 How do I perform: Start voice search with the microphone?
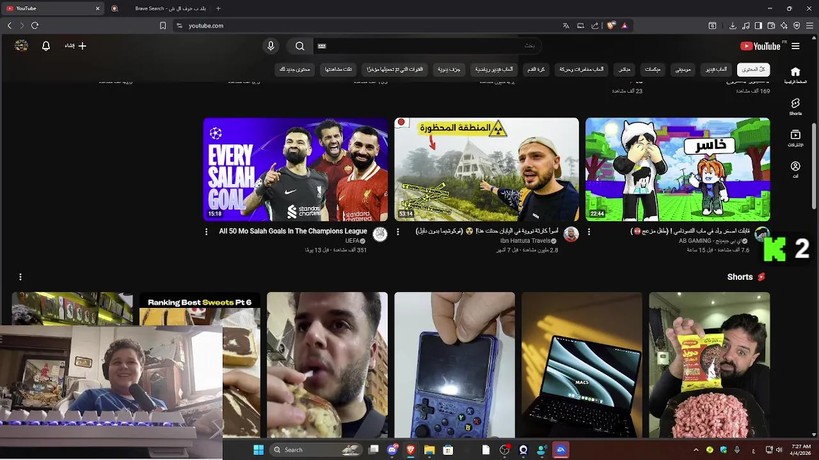point(271,46)
